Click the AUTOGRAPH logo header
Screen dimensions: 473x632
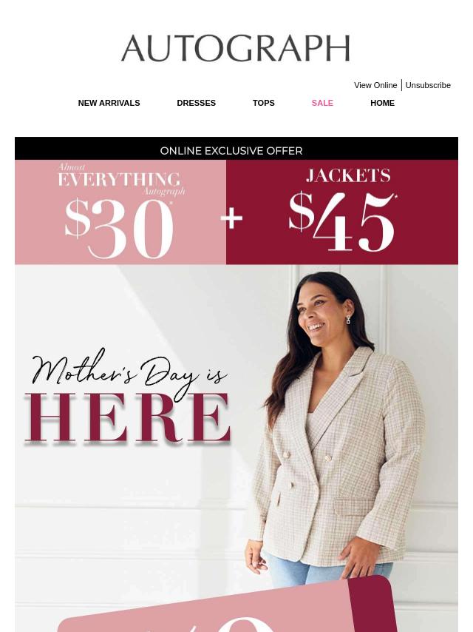coord(236,48)
